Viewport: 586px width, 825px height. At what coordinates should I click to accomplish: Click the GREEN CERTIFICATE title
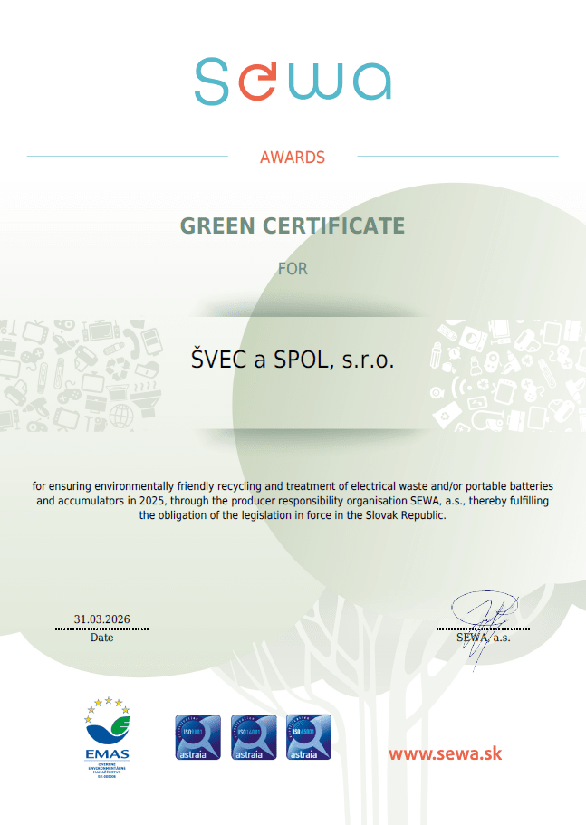coord(293,225)
